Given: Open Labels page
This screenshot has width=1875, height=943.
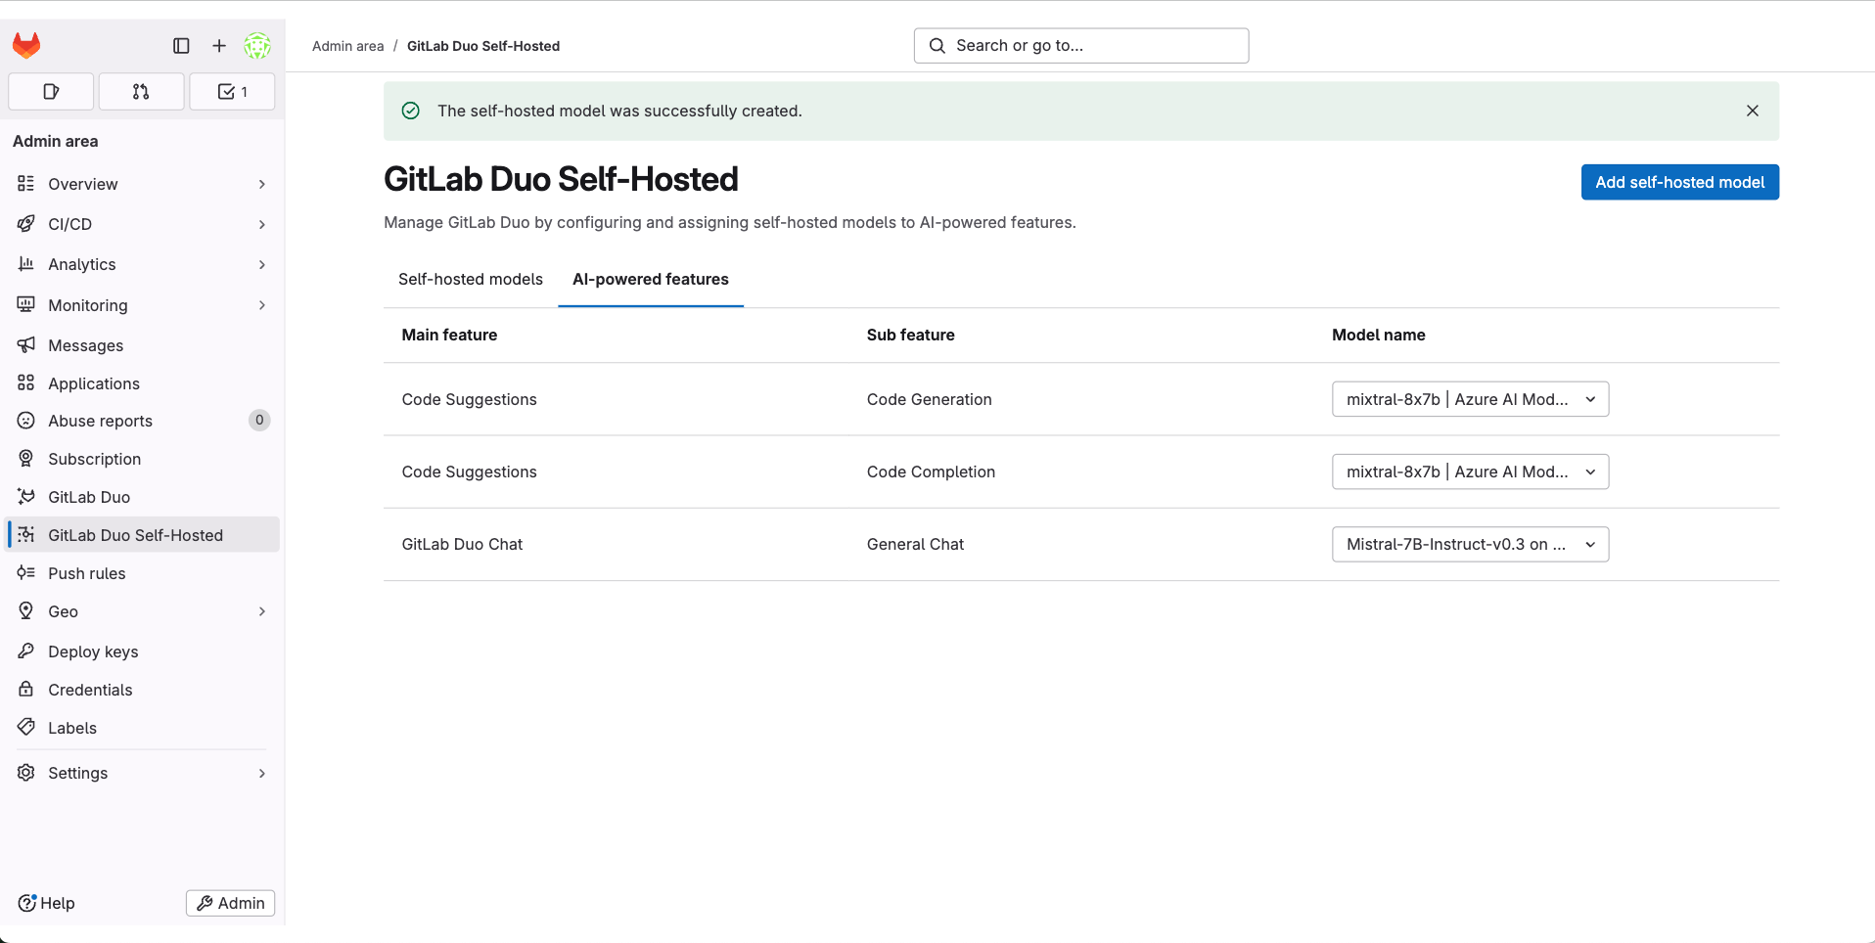Looking at the screenshot, I should tap(142, 728).
